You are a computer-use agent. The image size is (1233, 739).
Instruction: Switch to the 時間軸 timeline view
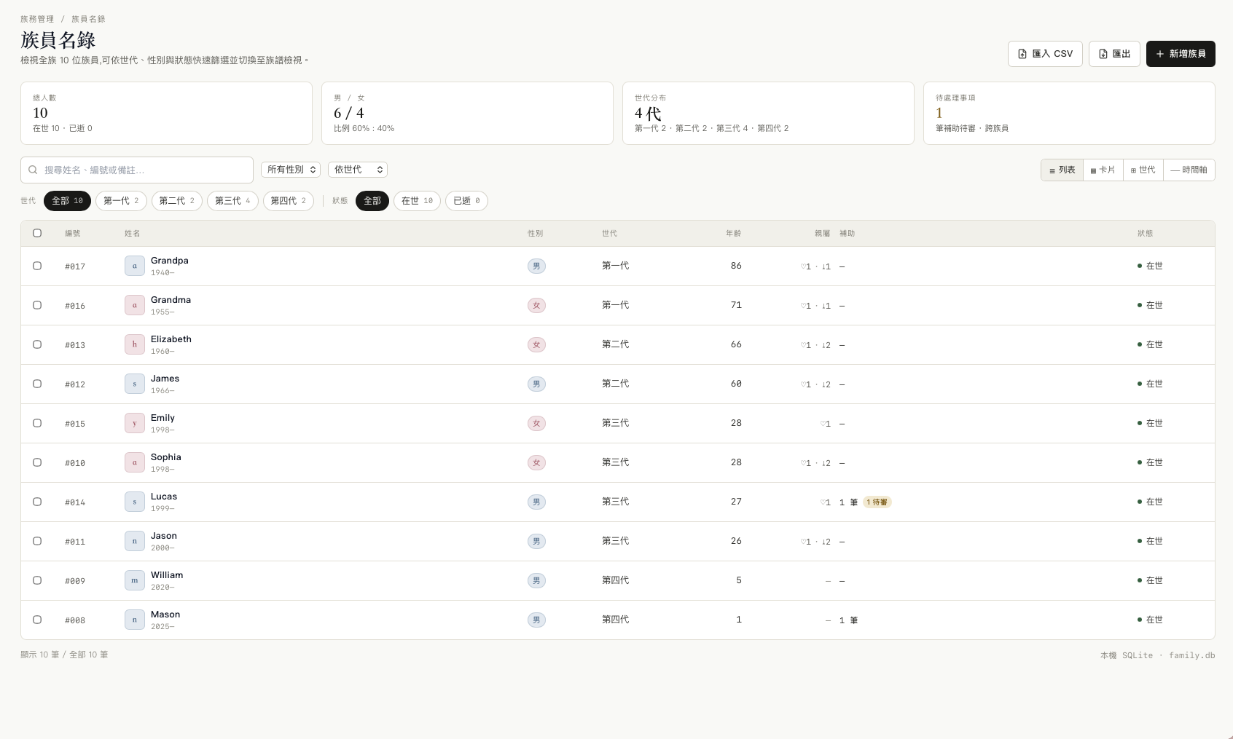click(x=1189, y=170)
